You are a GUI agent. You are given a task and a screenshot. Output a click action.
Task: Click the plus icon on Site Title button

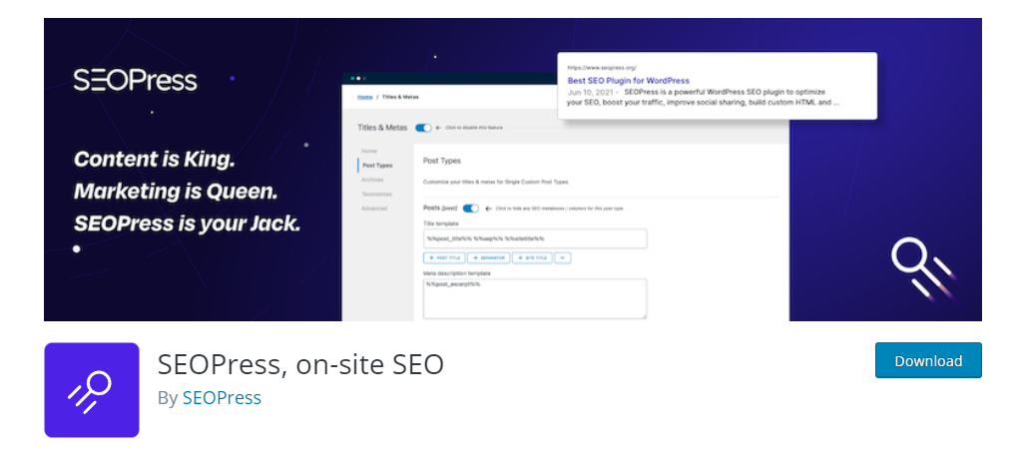coord(520,258)
